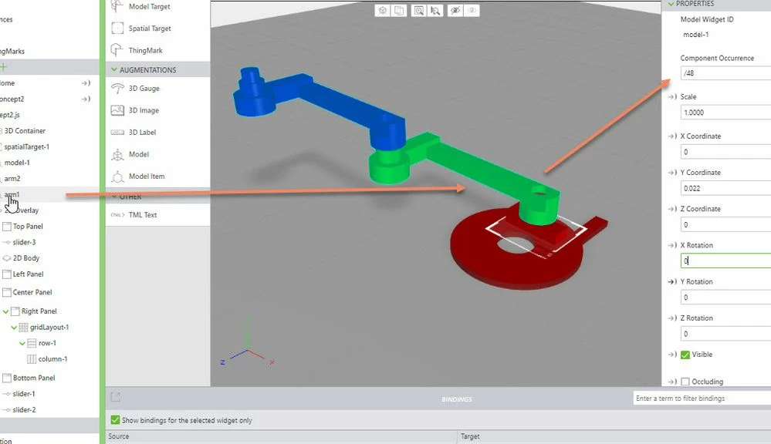Click binding arrow icon beside Occluding
771x444 pixels.
(672, 382)
